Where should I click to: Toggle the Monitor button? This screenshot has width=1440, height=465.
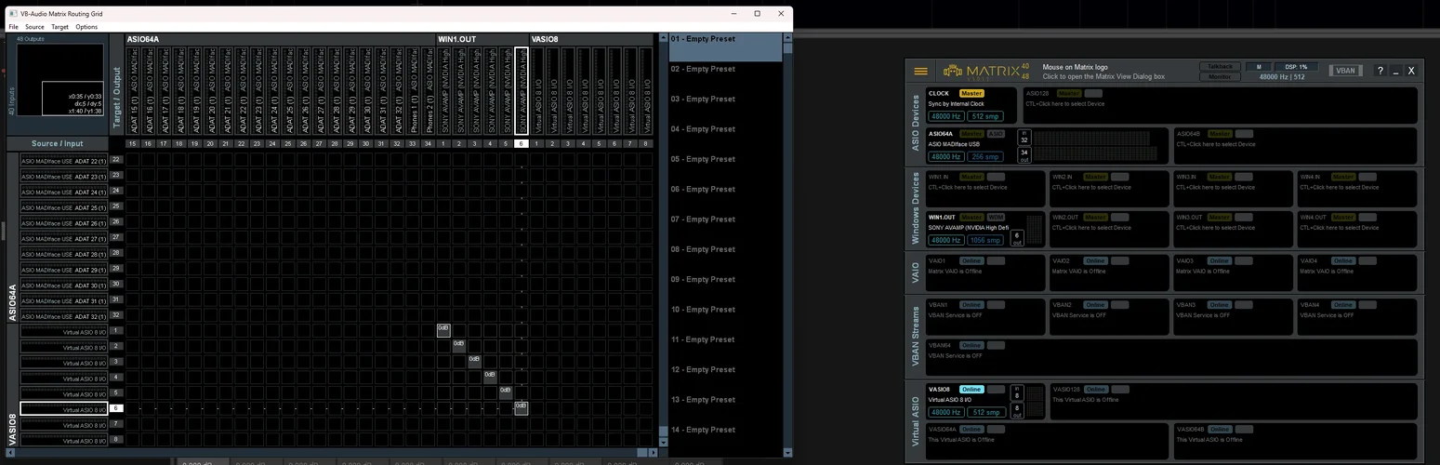pos(1220,76)
